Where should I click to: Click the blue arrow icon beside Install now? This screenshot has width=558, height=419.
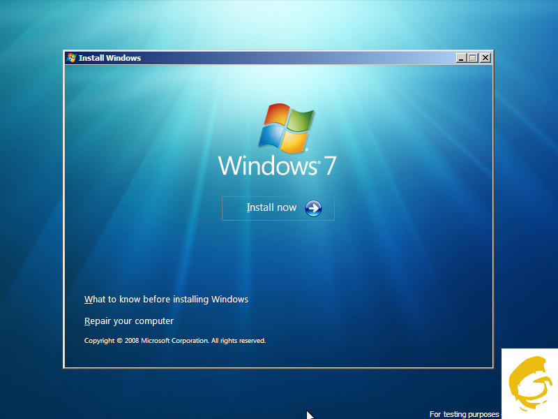pos(313,208)
